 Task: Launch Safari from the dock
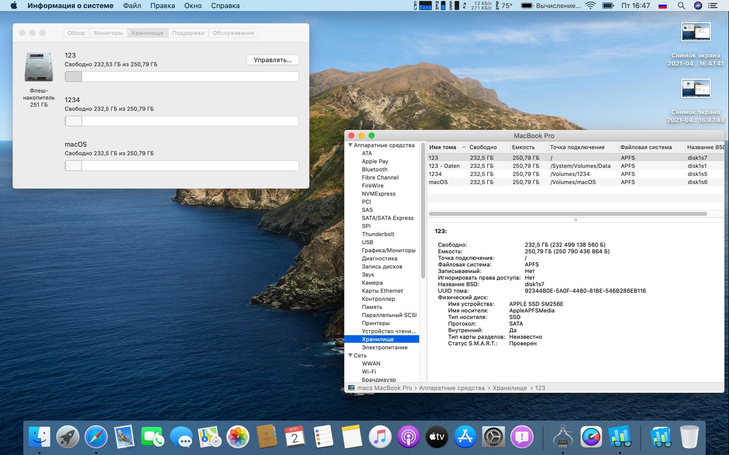tap(96, 437)
